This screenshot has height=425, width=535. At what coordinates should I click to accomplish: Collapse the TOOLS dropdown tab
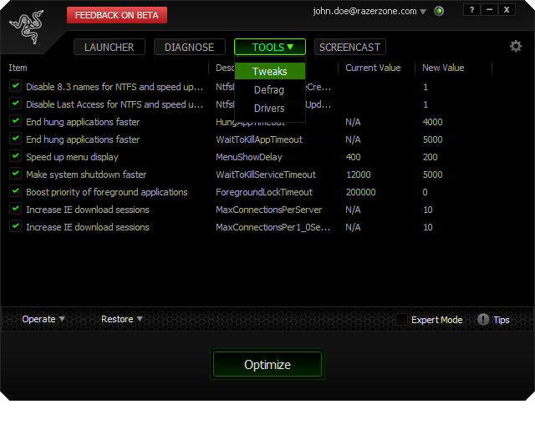(x=269, y=48)
